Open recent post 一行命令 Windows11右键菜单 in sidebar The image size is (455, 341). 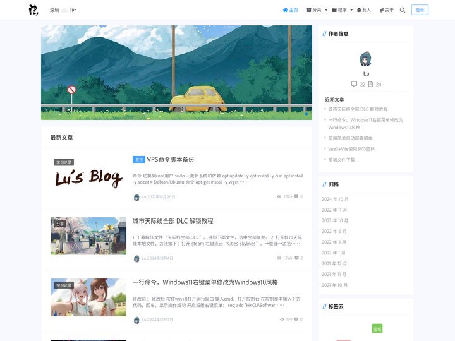click(366, 124)
